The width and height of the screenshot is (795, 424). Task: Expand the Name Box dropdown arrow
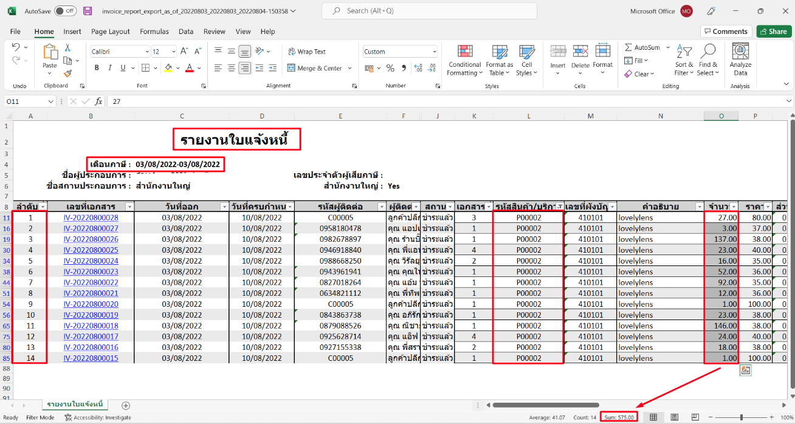coord(51,101)
